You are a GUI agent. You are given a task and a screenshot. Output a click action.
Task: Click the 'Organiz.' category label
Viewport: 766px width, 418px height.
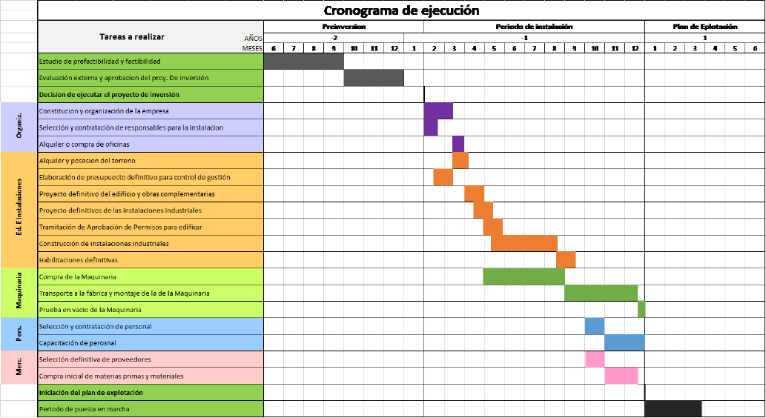click(19, 127)
